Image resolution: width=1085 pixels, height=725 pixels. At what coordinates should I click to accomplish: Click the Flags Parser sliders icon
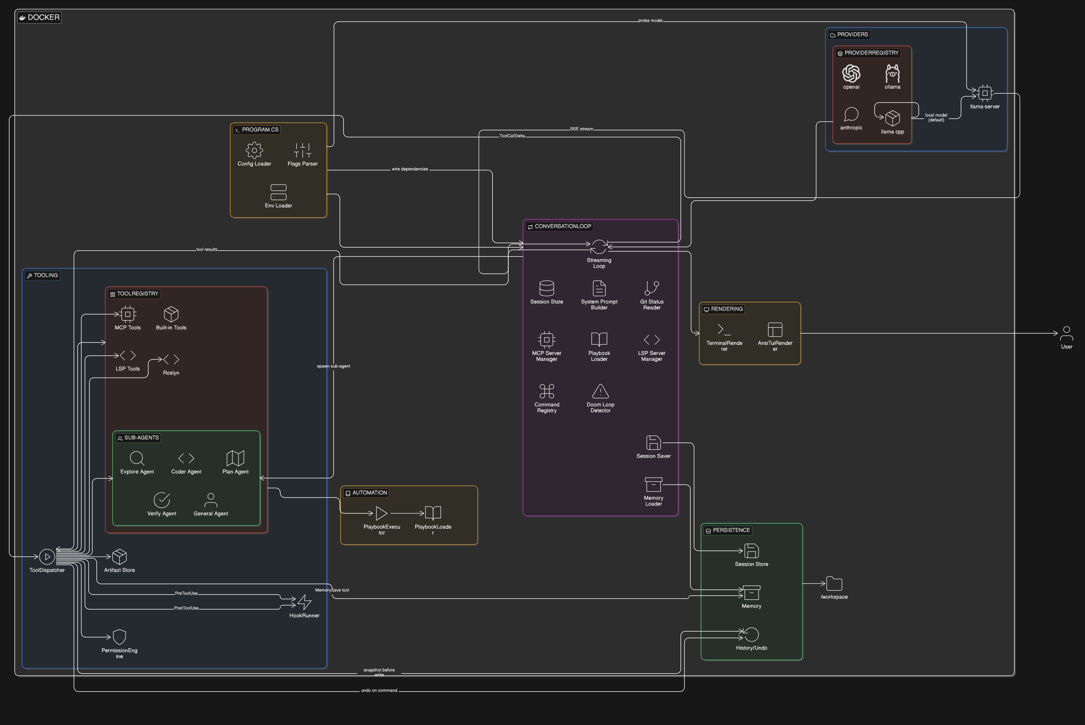point(303,150)
